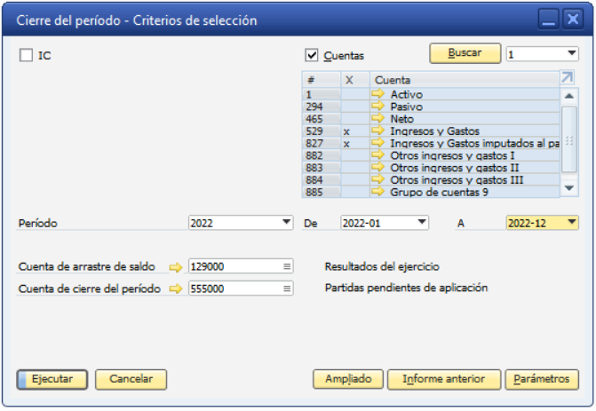The width and height of the screenshot is (596, 411).
Task: Select the Grupo de cuentas 9 row
Action: [431, 192]
